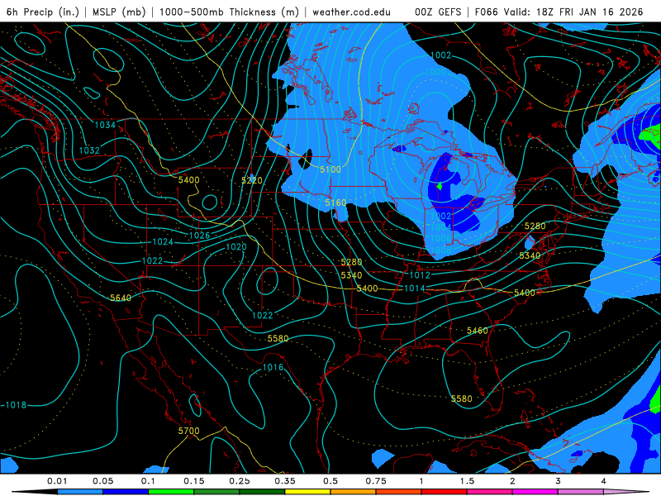Click the '6h Precip (in.)' title text

(43, 12)
